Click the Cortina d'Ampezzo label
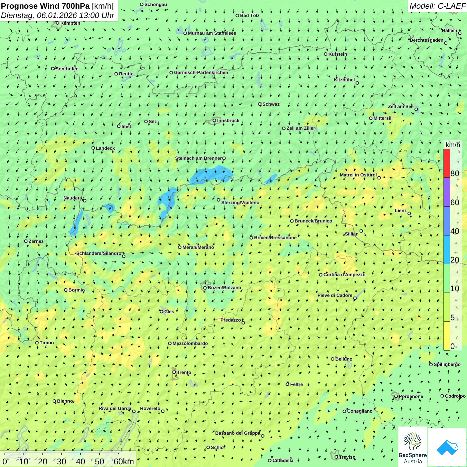This screenshot has width=467, height=467. coord(344,275)
